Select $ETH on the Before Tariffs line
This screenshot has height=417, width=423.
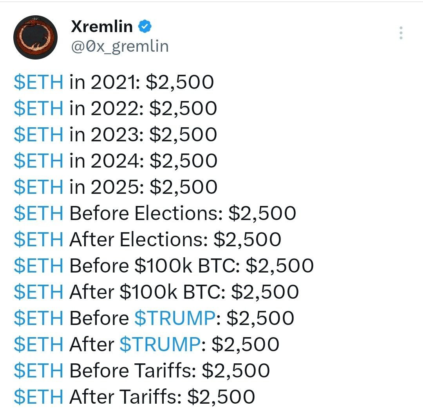click(x=38, y=370)
